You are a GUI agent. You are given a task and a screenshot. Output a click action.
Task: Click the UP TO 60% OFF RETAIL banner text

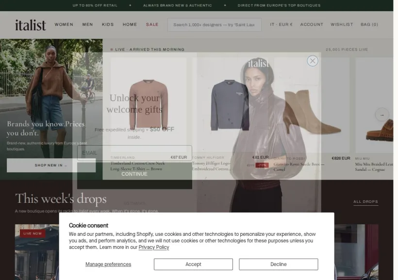[95, 5]
